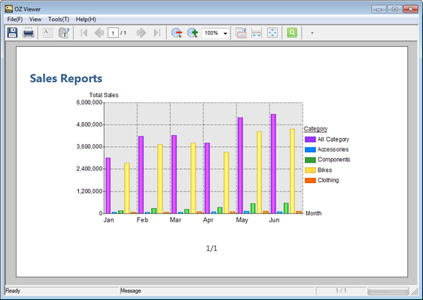The width and height of the screenshot is (423, 300).
Task: Expand the toolbar overflow arrow
Action: point(312,33)
